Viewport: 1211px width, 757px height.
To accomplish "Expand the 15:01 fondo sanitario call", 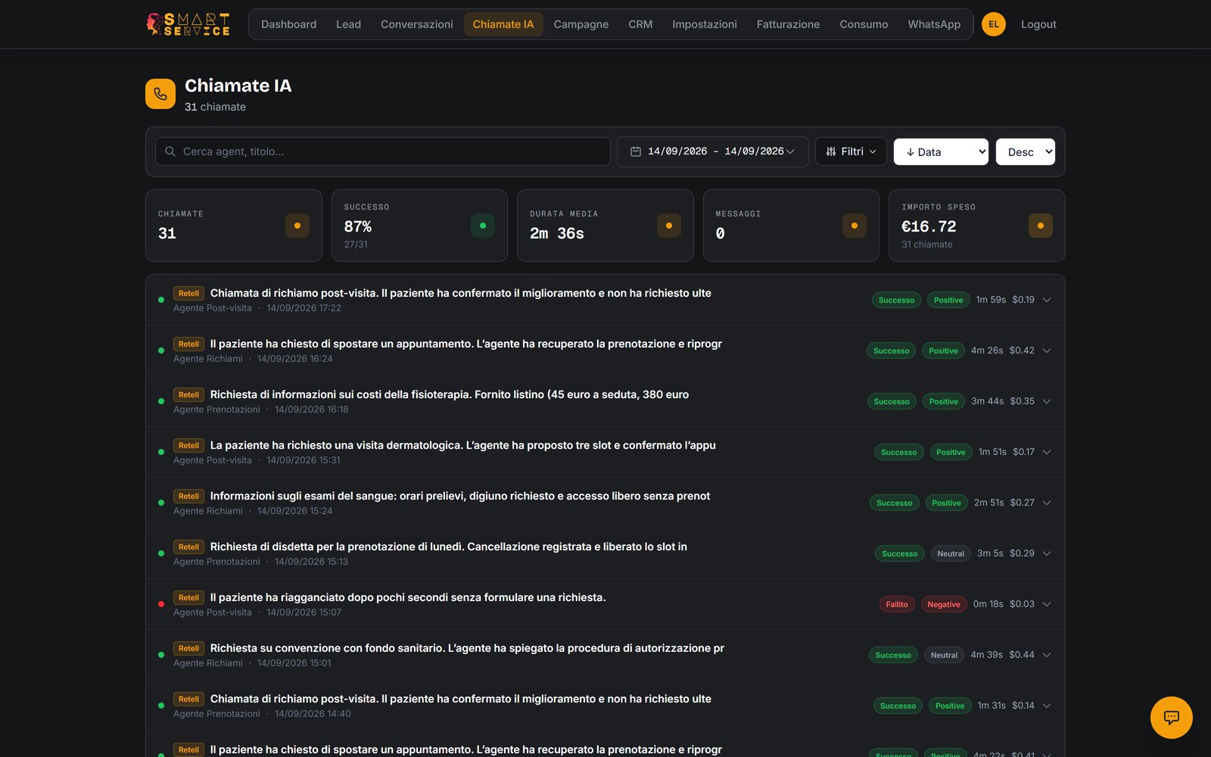I will 1047,655.
